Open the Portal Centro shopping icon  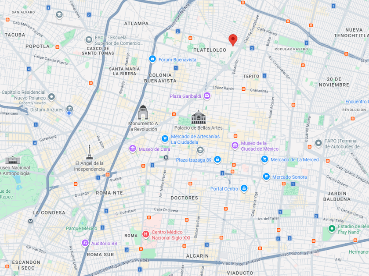pyautogui.click(x=244, y=188)
